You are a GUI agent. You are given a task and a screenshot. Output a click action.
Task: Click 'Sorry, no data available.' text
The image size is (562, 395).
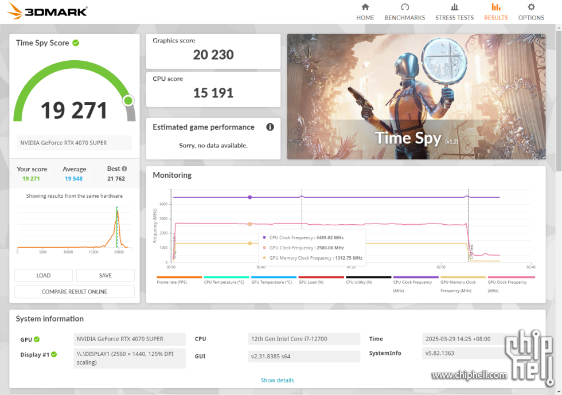213,146
